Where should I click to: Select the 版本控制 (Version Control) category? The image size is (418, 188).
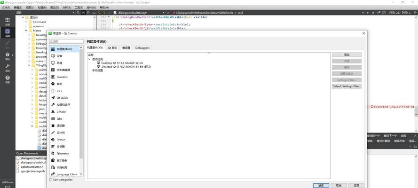coord(64,161)
